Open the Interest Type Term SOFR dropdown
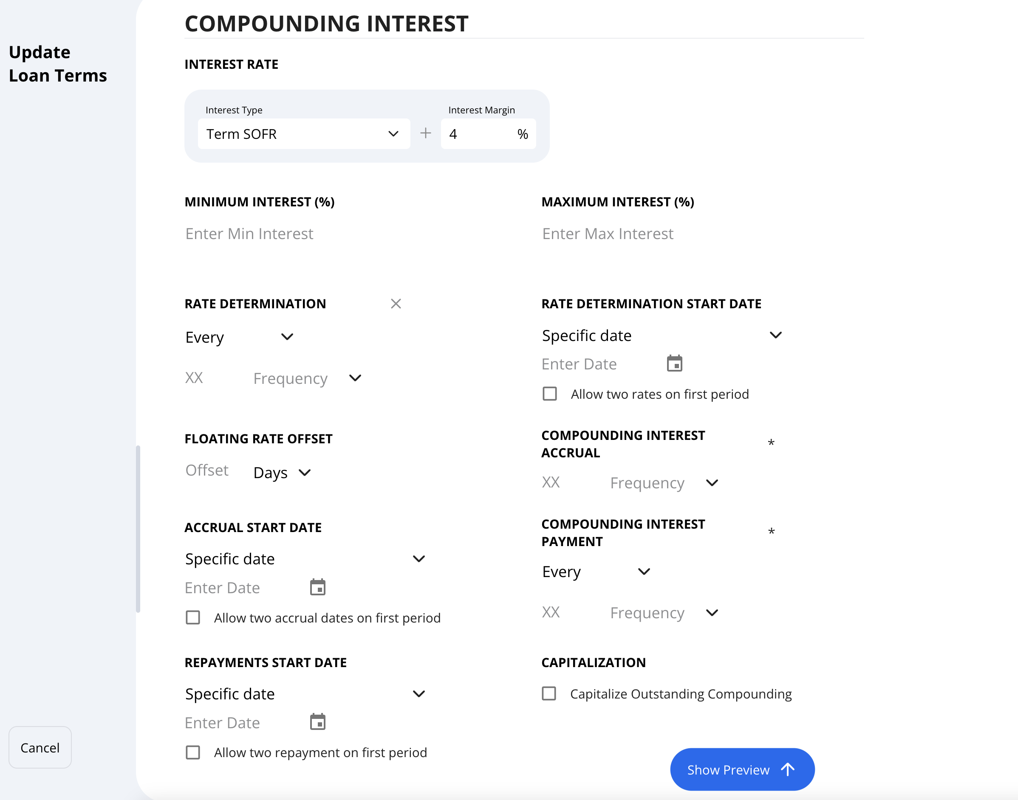This screenshot has width=1018, height=800. tap(304, 134)
